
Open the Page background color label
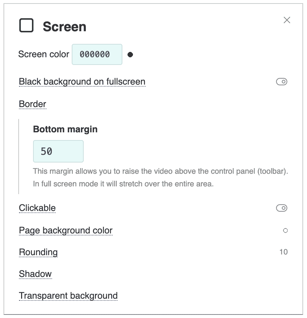[x=66, y=230]
